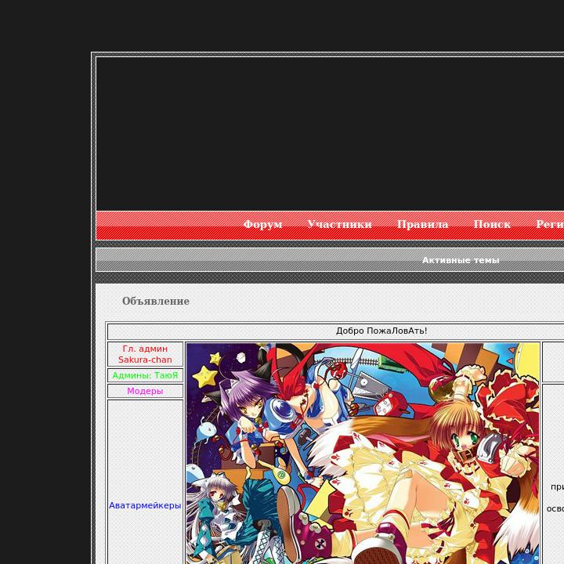The width and height of the screenshot is (564, 564).
Task: Click the Гл. админ Sakura-chan cell
Action: click(146, 354)
